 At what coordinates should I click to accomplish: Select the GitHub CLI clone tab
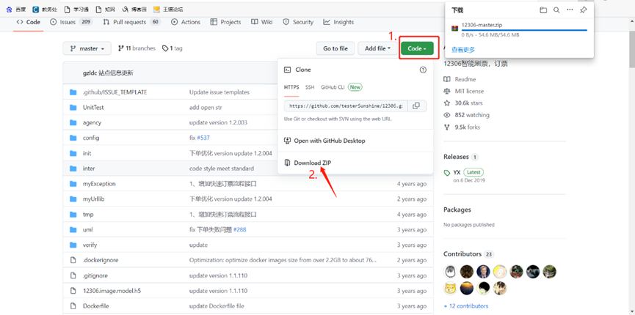[333, 87]
